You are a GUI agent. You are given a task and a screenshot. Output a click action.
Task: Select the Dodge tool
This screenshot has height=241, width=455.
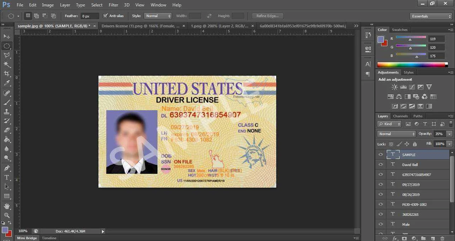[x=7, y=158]
